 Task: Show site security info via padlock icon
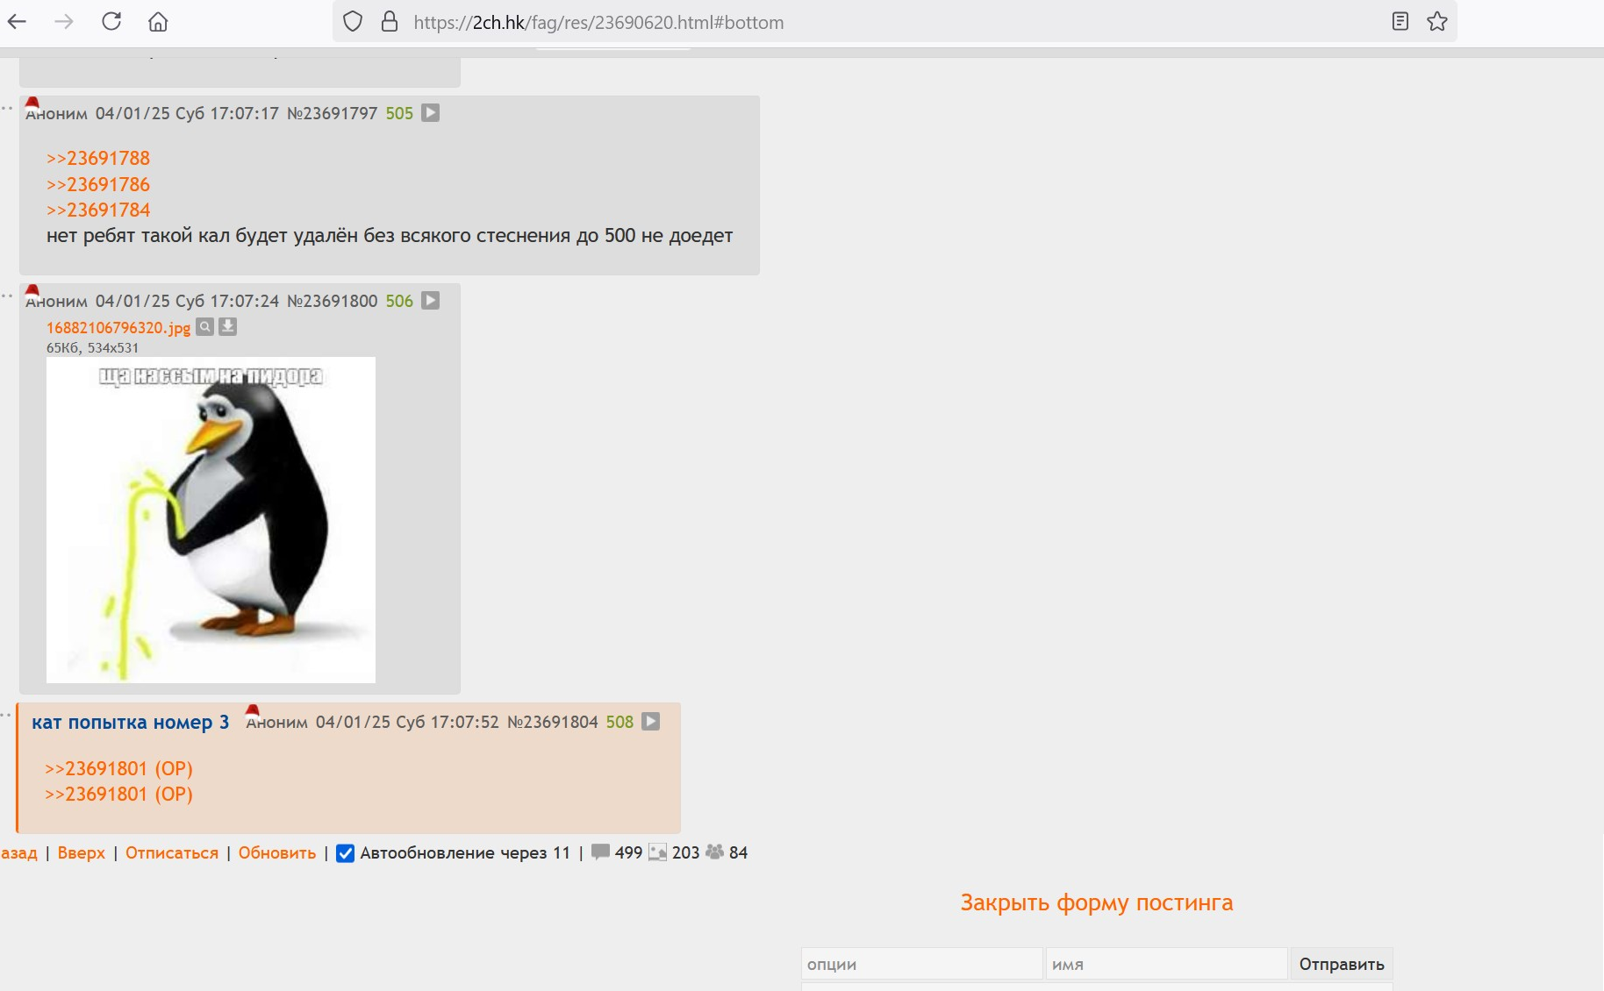pyautogui.click(x=390, y=22)
